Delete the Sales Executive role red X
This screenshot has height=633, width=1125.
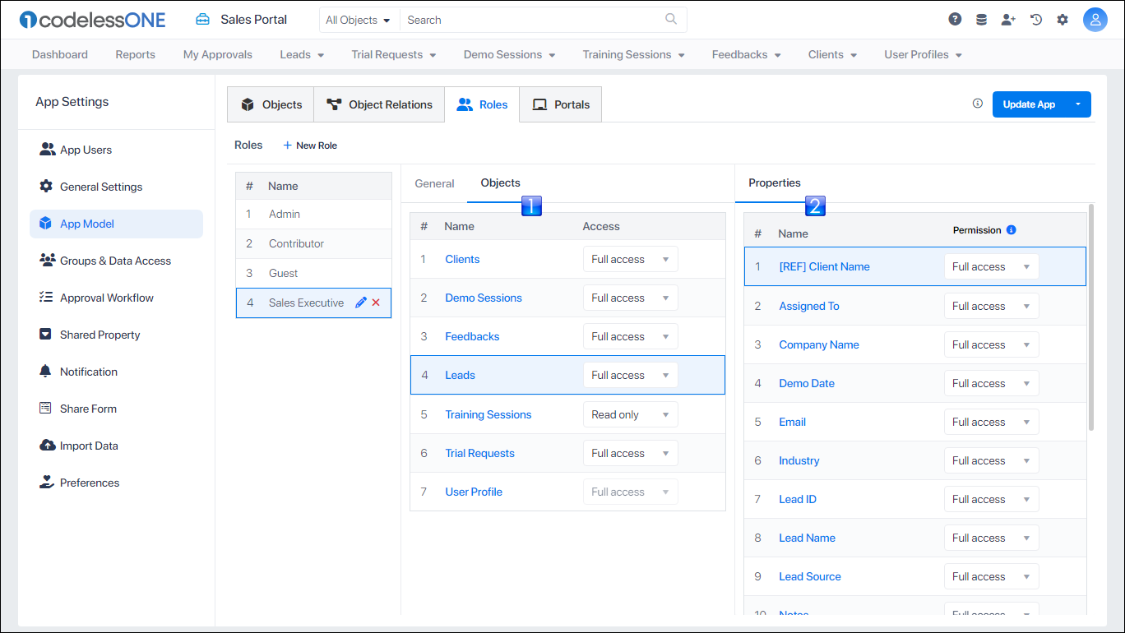376,303
